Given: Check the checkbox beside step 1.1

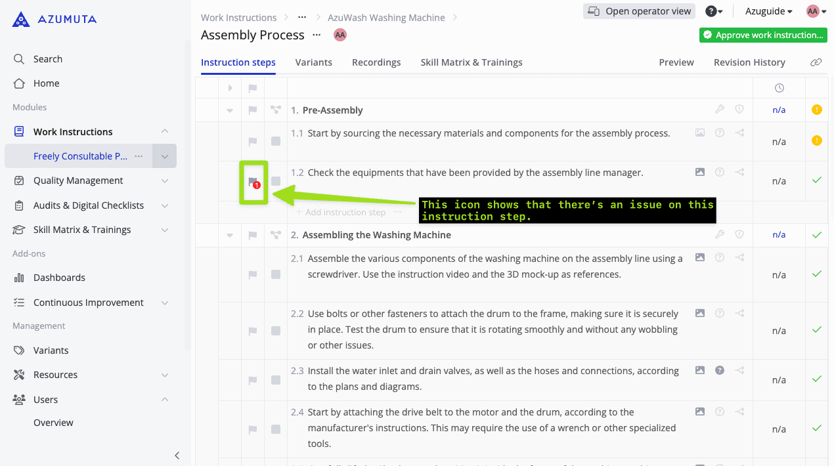Looking at the screenshot, I should pos(275,141).
